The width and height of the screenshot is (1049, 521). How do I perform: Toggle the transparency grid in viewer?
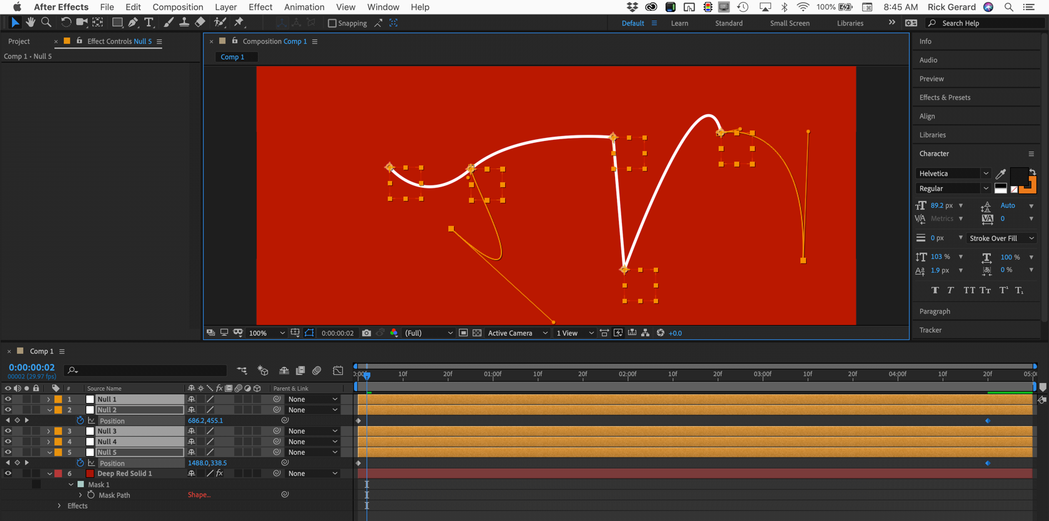pyautogui.click(x=477, y=333)
